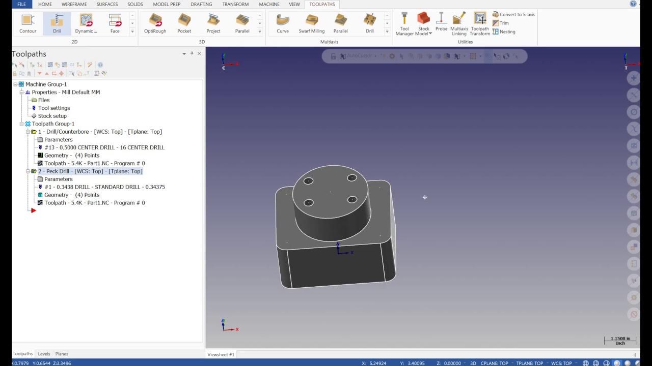Switch to the HOME ribbon tab
The image size is (652, 366).
tap(45, 4)
